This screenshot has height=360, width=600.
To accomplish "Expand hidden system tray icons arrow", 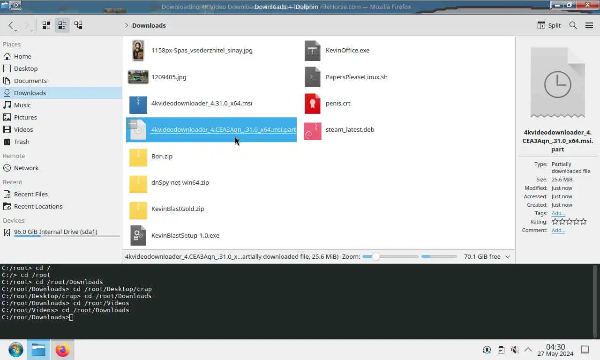I will pos(528,350).
